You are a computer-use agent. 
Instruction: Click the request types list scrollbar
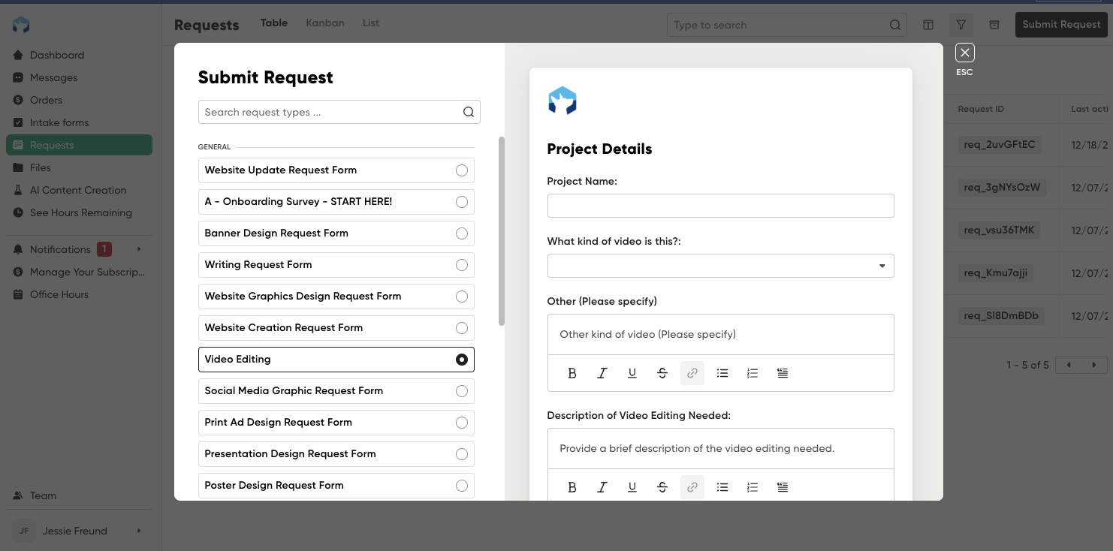(x=502, y=231)
